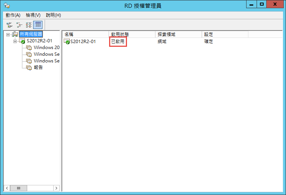Viewport: 286px width, 195px height.
Task: Click the 報告 reports node icon
Action: point(29,68)
